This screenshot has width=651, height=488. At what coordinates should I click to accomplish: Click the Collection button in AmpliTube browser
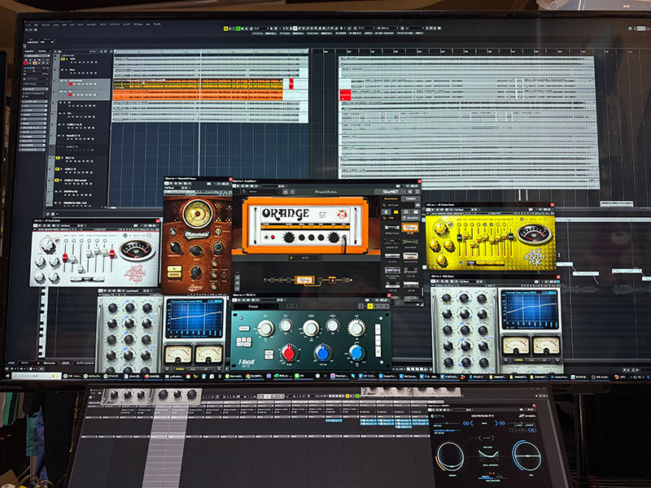[x=410, y=218]
